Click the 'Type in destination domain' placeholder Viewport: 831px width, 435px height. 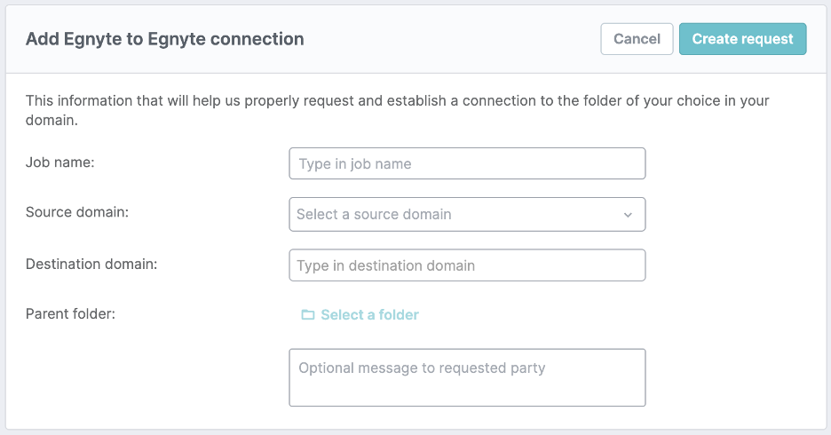[386, 265]
